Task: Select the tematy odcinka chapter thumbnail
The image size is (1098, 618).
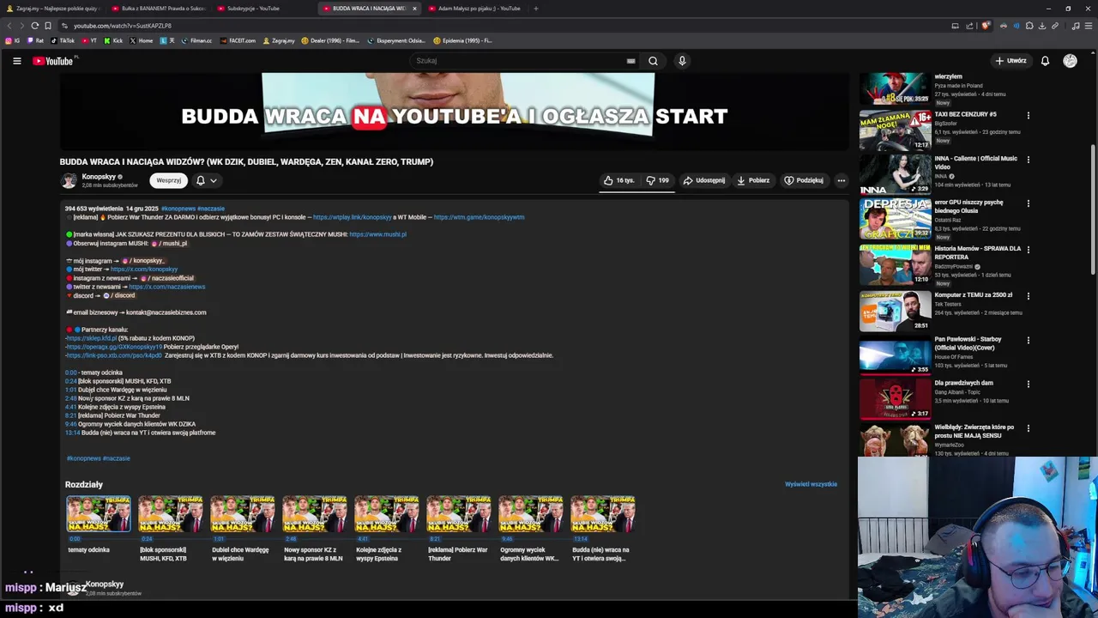Action: click(x=99, y=513)
